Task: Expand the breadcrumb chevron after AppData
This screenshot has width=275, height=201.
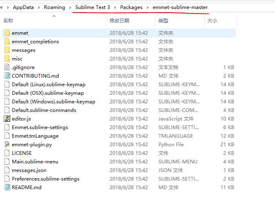Action: coord(39,7)
